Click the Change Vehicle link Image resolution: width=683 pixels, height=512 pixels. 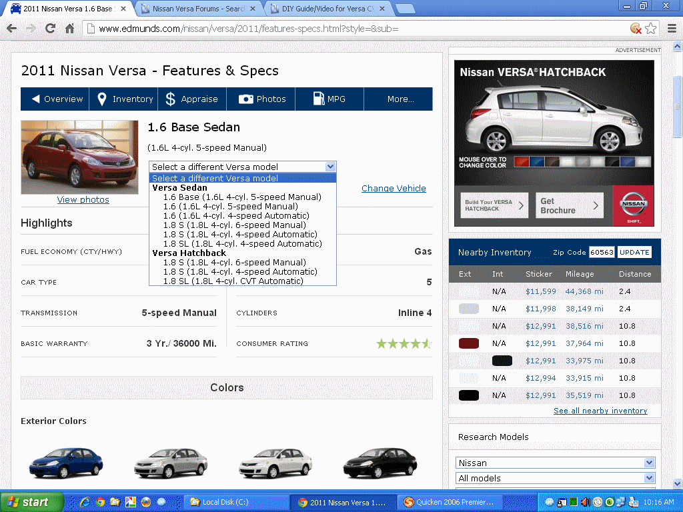pos(394,189)
